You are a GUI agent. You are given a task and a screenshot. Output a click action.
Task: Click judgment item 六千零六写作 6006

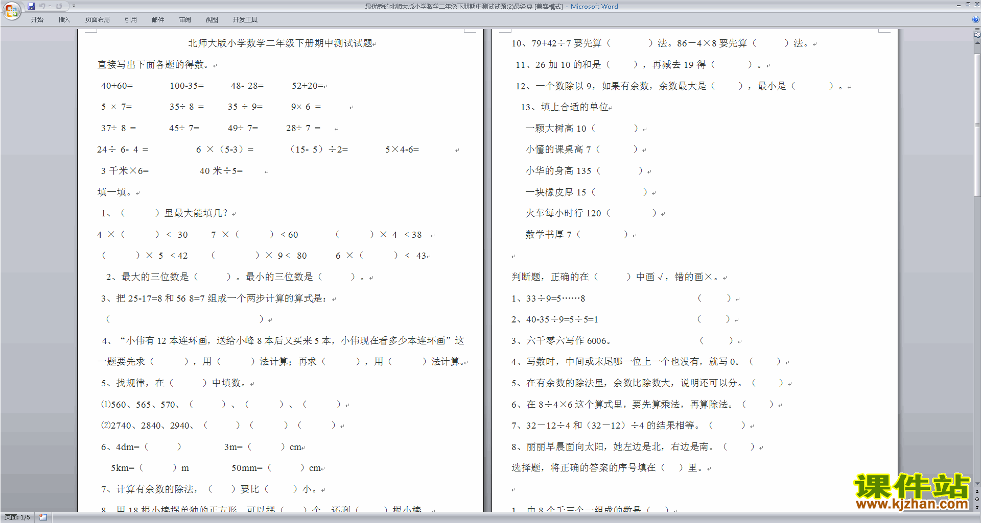pyautogui.click(x=560, y=341)
